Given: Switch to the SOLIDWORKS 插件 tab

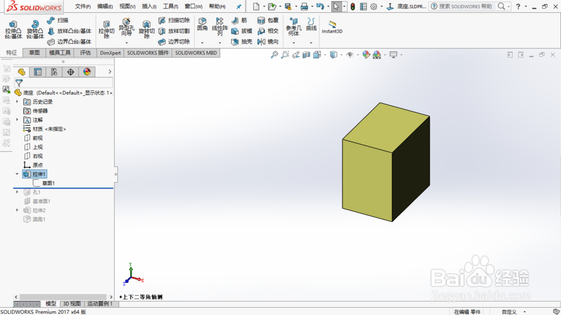Looking at the screenshot, I should coord(148,53).
